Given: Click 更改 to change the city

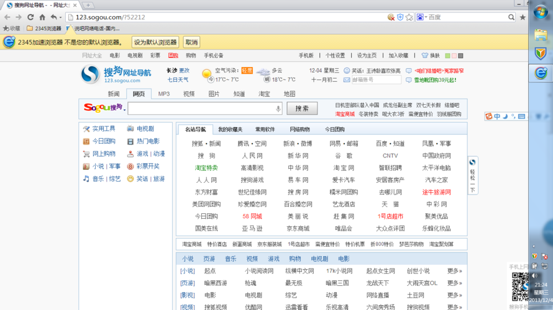Looking at the screenshot, I should point(184,71).
